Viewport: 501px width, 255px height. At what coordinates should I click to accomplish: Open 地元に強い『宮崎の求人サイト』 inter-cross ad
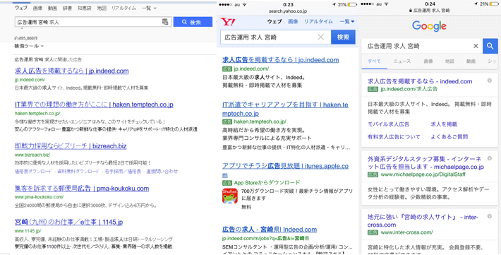point(423,221)
